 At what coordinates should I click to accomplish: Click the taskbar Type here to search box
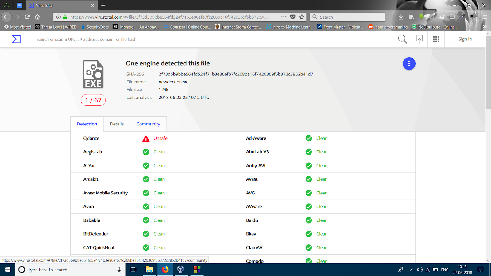pos(70,270)
